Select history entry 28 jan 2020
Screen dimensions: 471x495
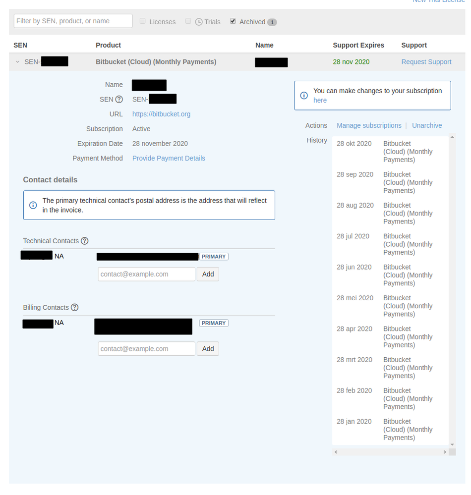pos(354,422)
